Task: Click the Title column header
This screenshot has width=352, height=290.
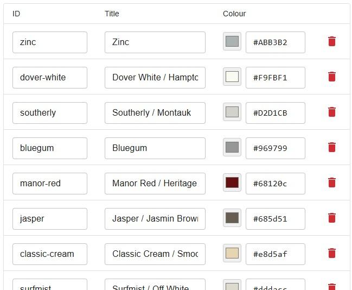Action: click(x=112, y=14)
